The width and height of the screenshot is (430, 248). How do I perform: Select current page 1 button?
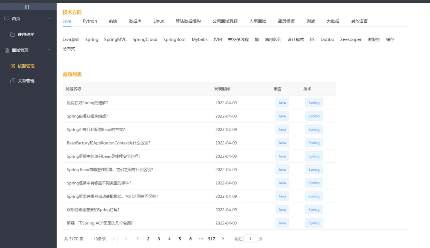click(x=138, y=239)
